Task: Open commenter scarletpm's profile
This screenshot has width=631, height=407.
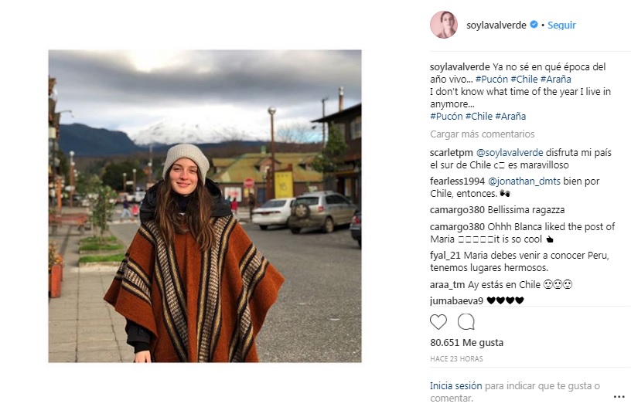Action: point(452,153)
